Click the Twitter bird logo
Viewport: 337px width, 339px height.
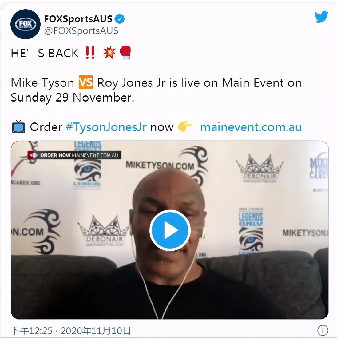tap(321, 17)
